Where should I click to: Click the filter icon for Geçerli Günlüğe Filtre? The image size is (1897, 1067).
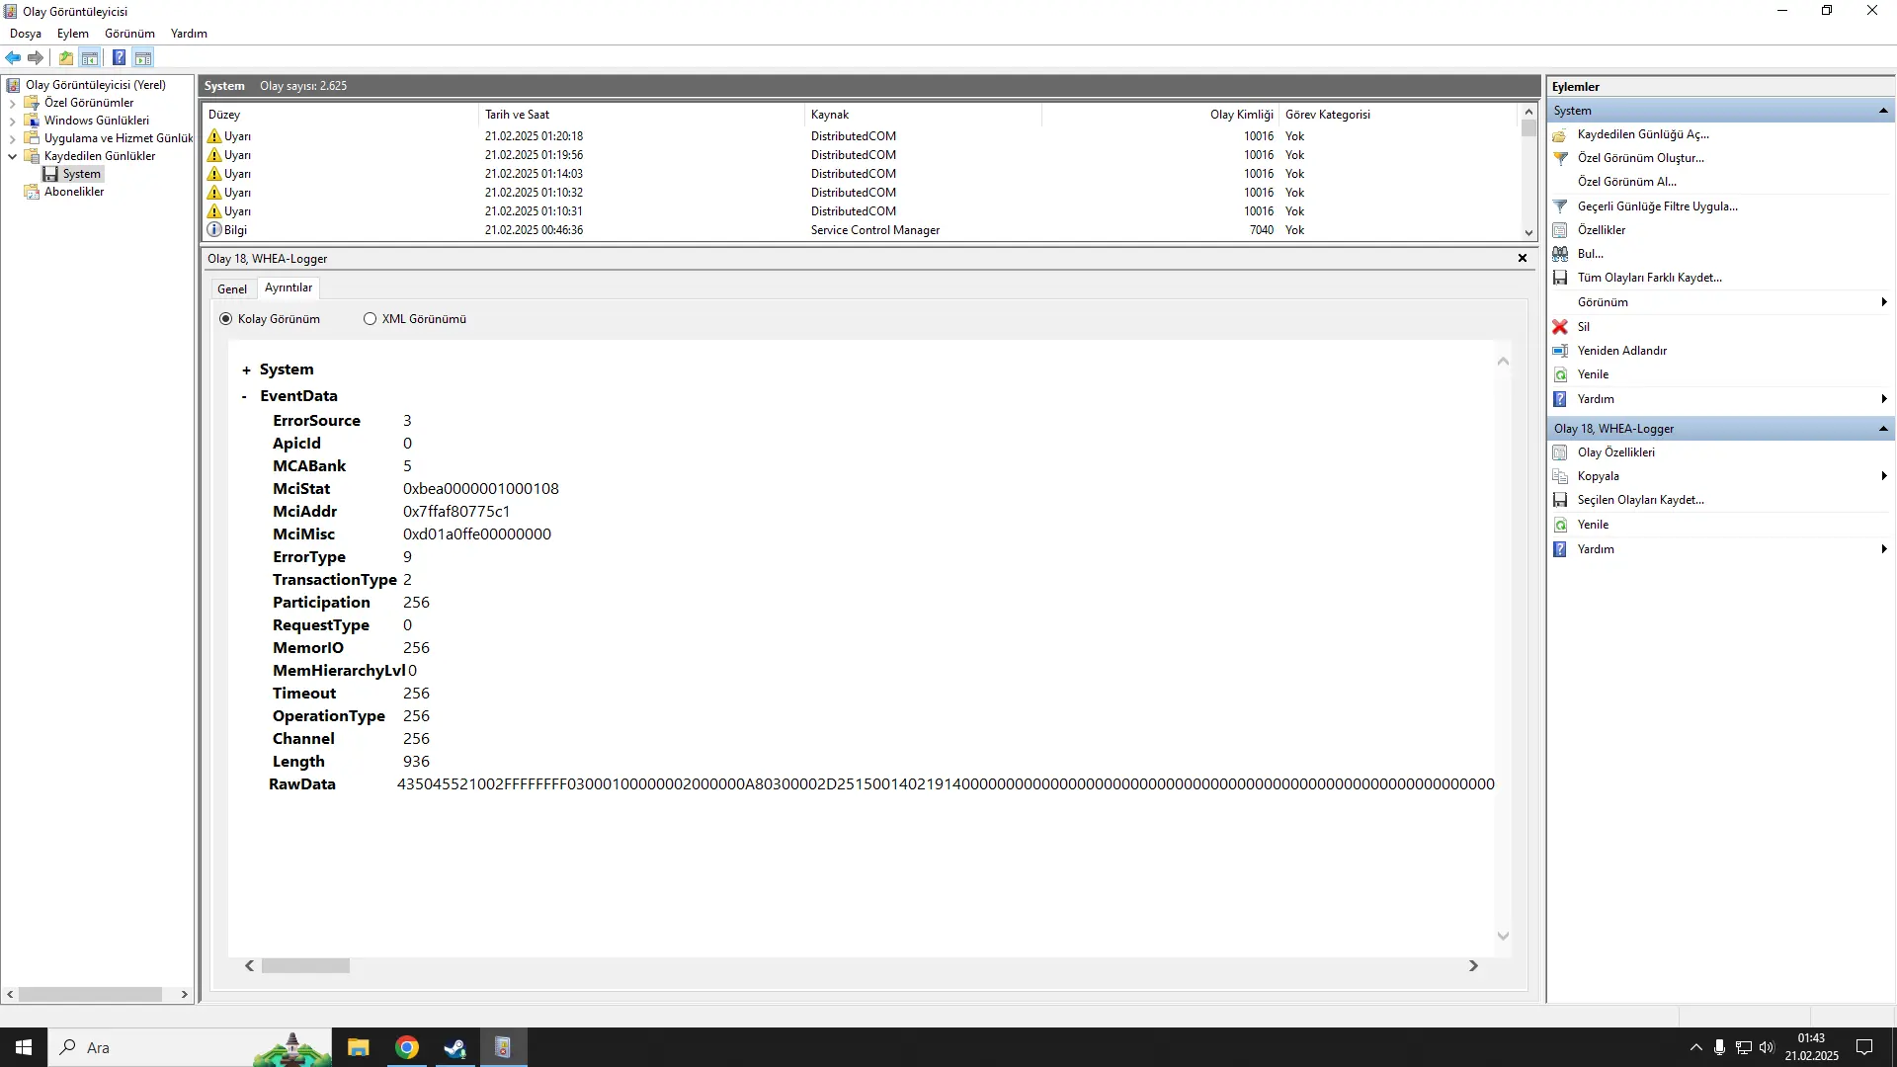click(x=1560, y=206)
